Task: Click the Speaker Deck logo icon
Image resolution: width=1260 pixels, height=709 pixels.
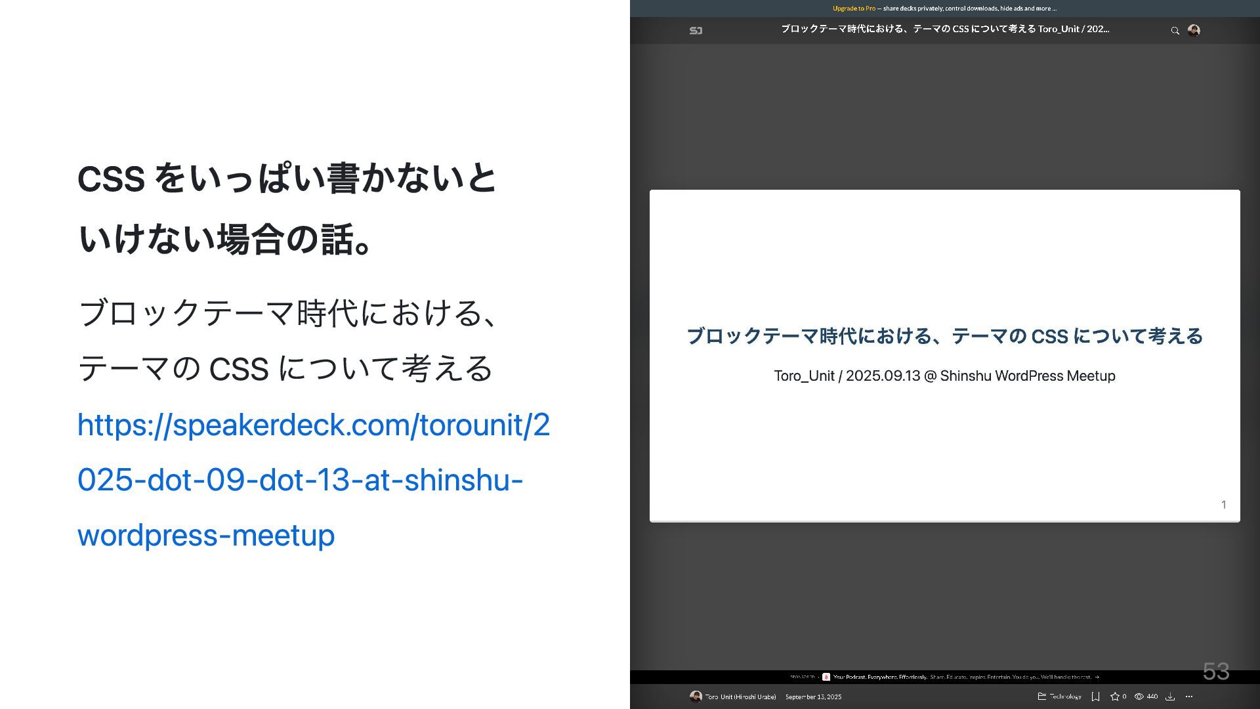Action: pyautogui.click(x=696, y=30)
